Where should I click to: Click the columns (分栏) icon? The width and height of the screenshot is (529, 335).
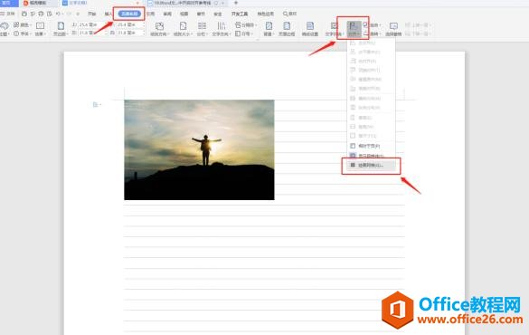click(x=202, y=29)
